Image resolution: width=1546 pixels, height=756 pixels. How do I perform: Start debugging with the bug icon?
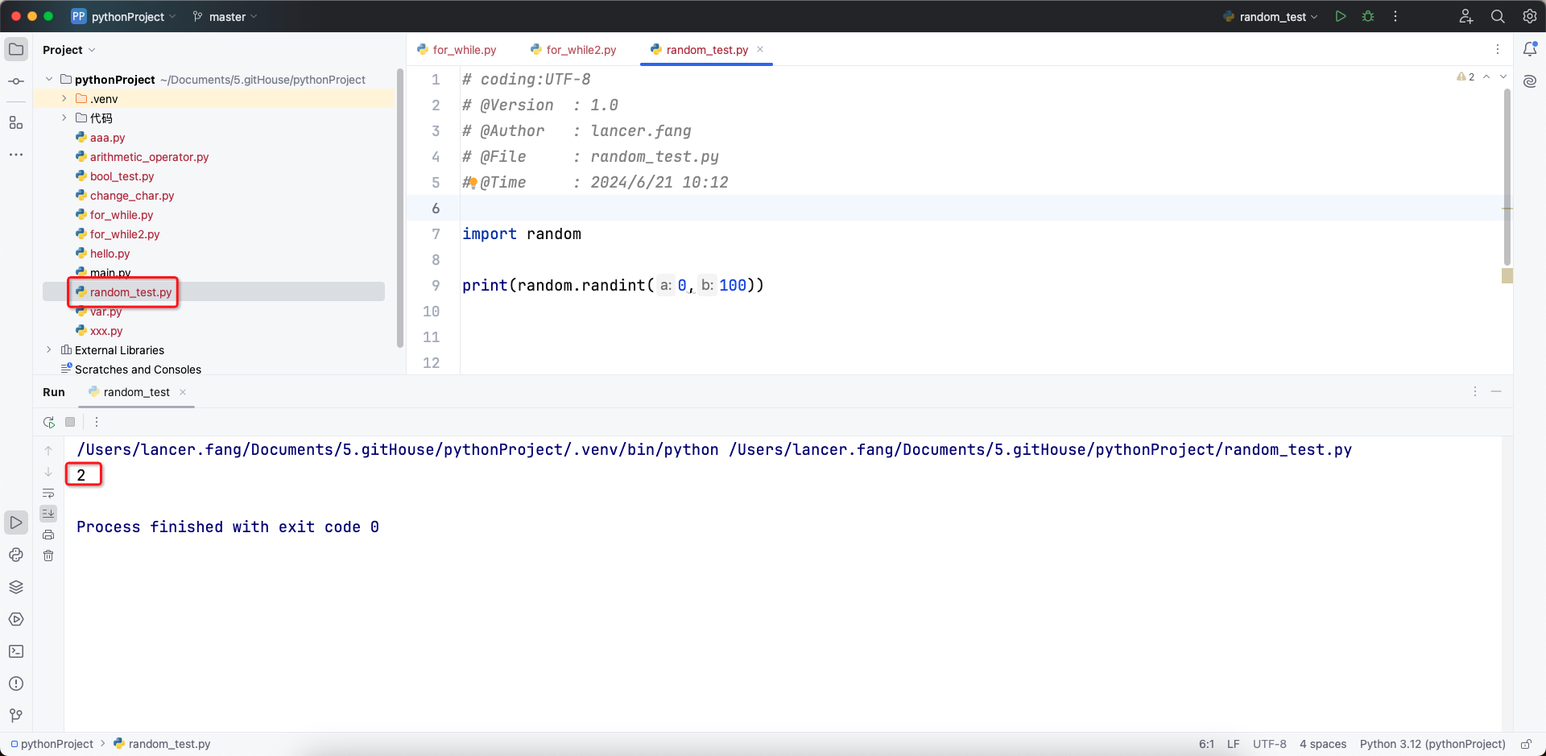(x=1368, y=16)
